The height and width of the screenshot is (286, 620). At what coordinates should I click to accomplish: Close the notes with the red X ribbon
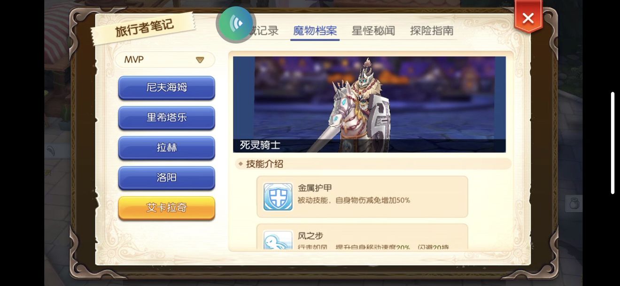tap(528, 18)
